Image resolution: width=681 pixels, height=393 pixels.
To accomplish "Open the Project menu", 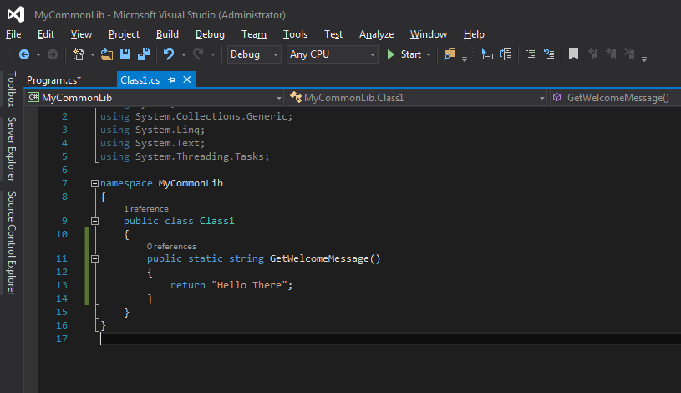I will click(x=124, y=34).
